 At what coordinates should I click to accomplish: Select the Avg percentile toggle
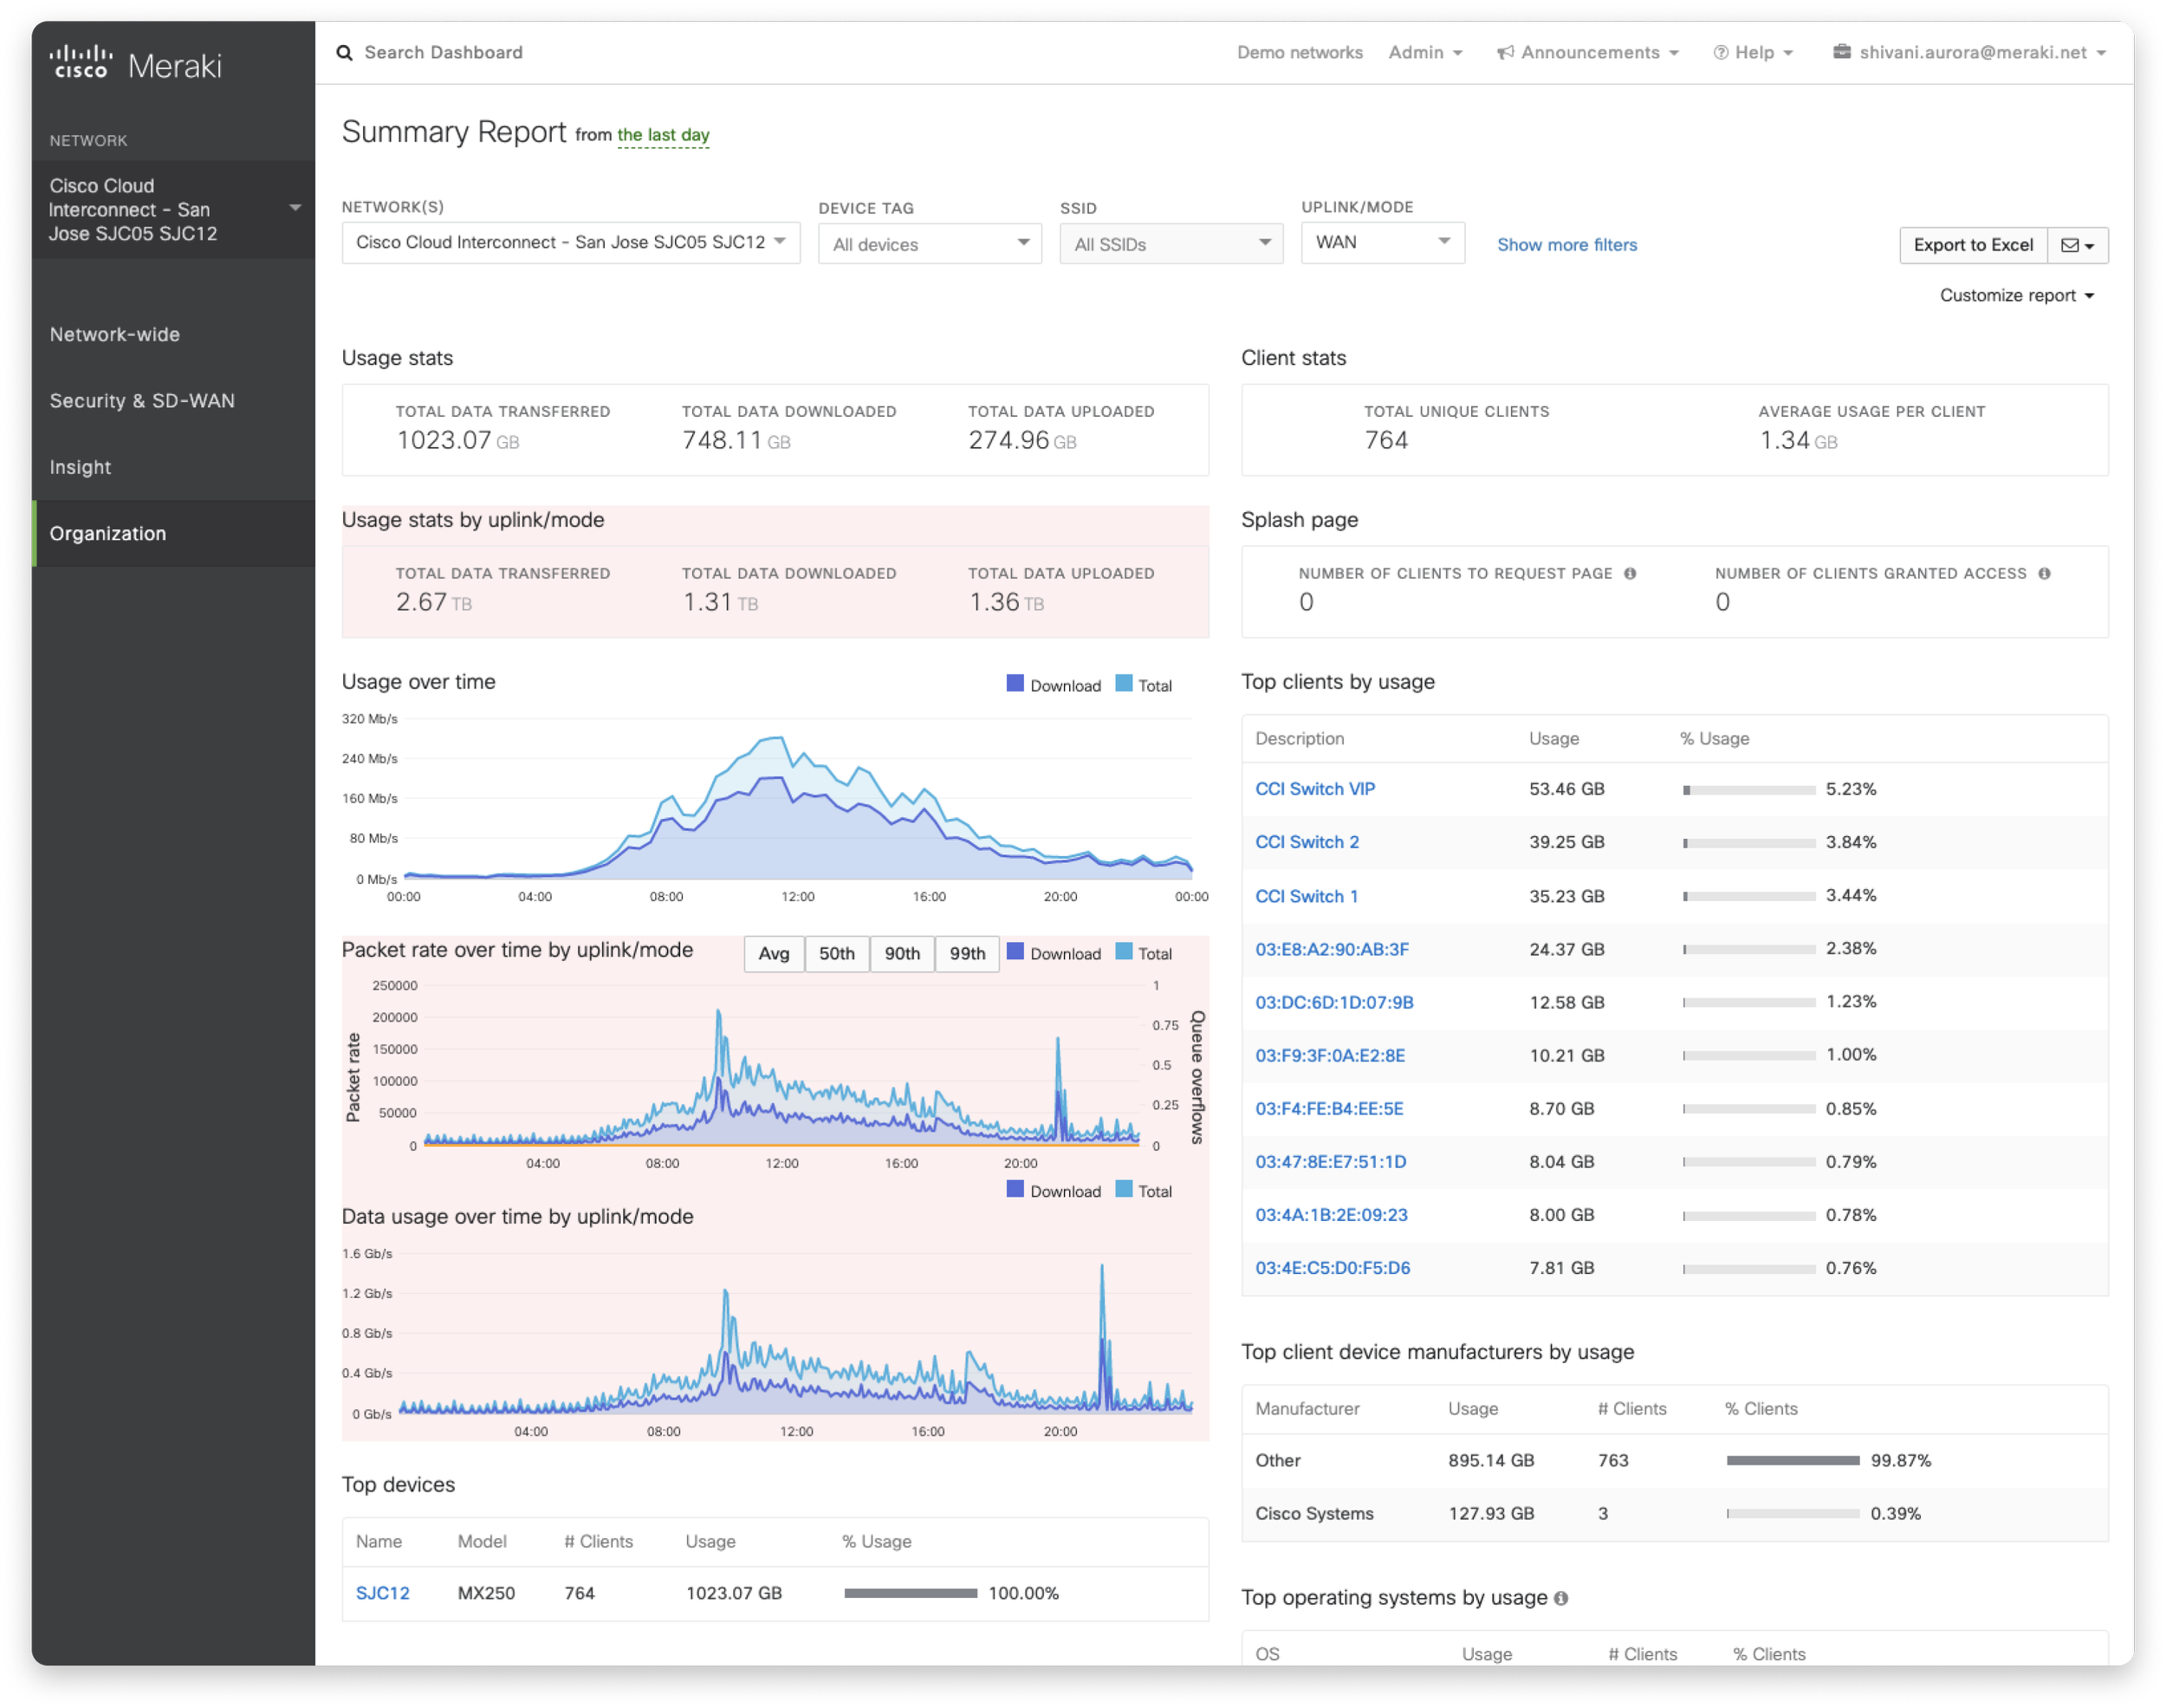click(774, 954)
